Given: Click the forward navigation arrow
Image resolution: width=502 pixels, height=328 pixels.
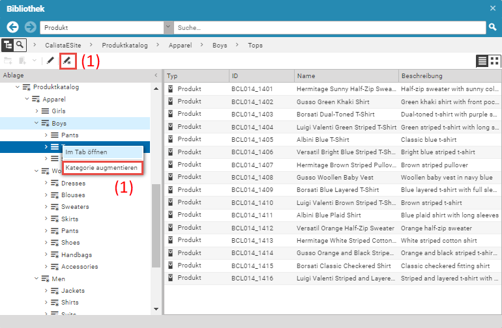Looking at the screenshot, I should [30, 27].
